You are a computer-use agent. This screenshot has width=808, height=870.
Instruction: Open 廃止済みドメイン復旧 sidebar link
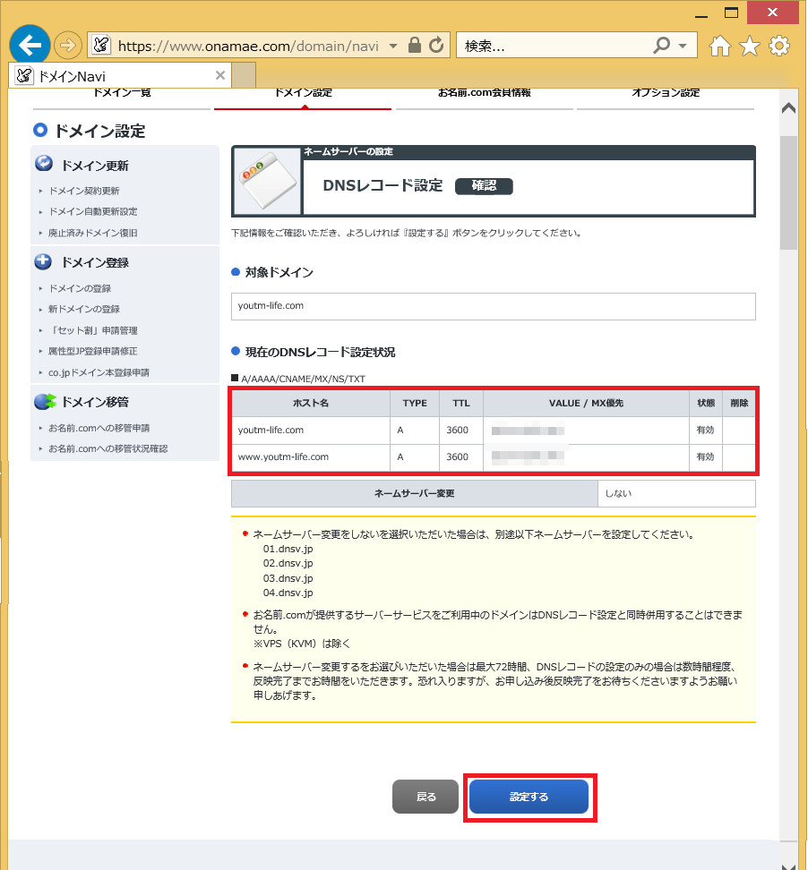(x=93, y=233)
